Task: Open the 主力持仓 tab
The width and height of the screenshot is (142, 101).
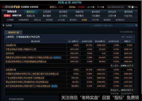Action: [x=63, y=16]
